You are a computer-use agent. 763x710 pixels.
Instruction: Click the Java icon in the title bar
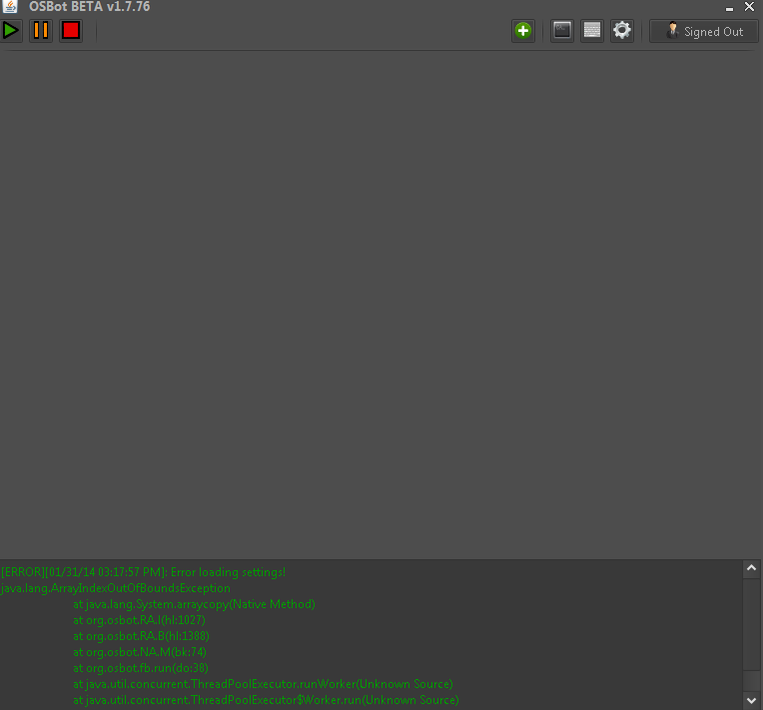(10, 6)
